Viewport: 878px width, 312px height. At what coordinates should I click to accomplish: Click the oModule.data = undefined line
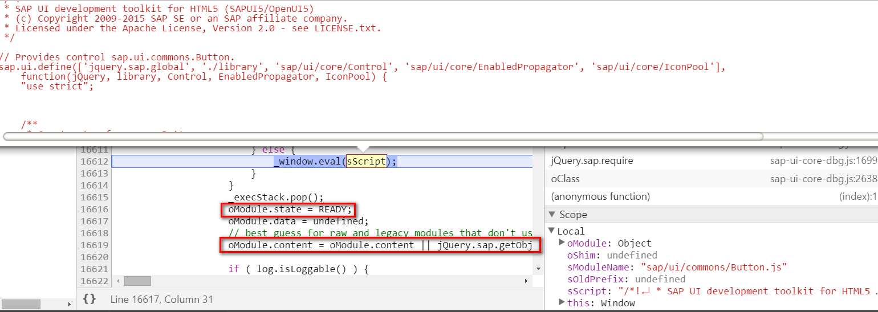tap(299, 221)
